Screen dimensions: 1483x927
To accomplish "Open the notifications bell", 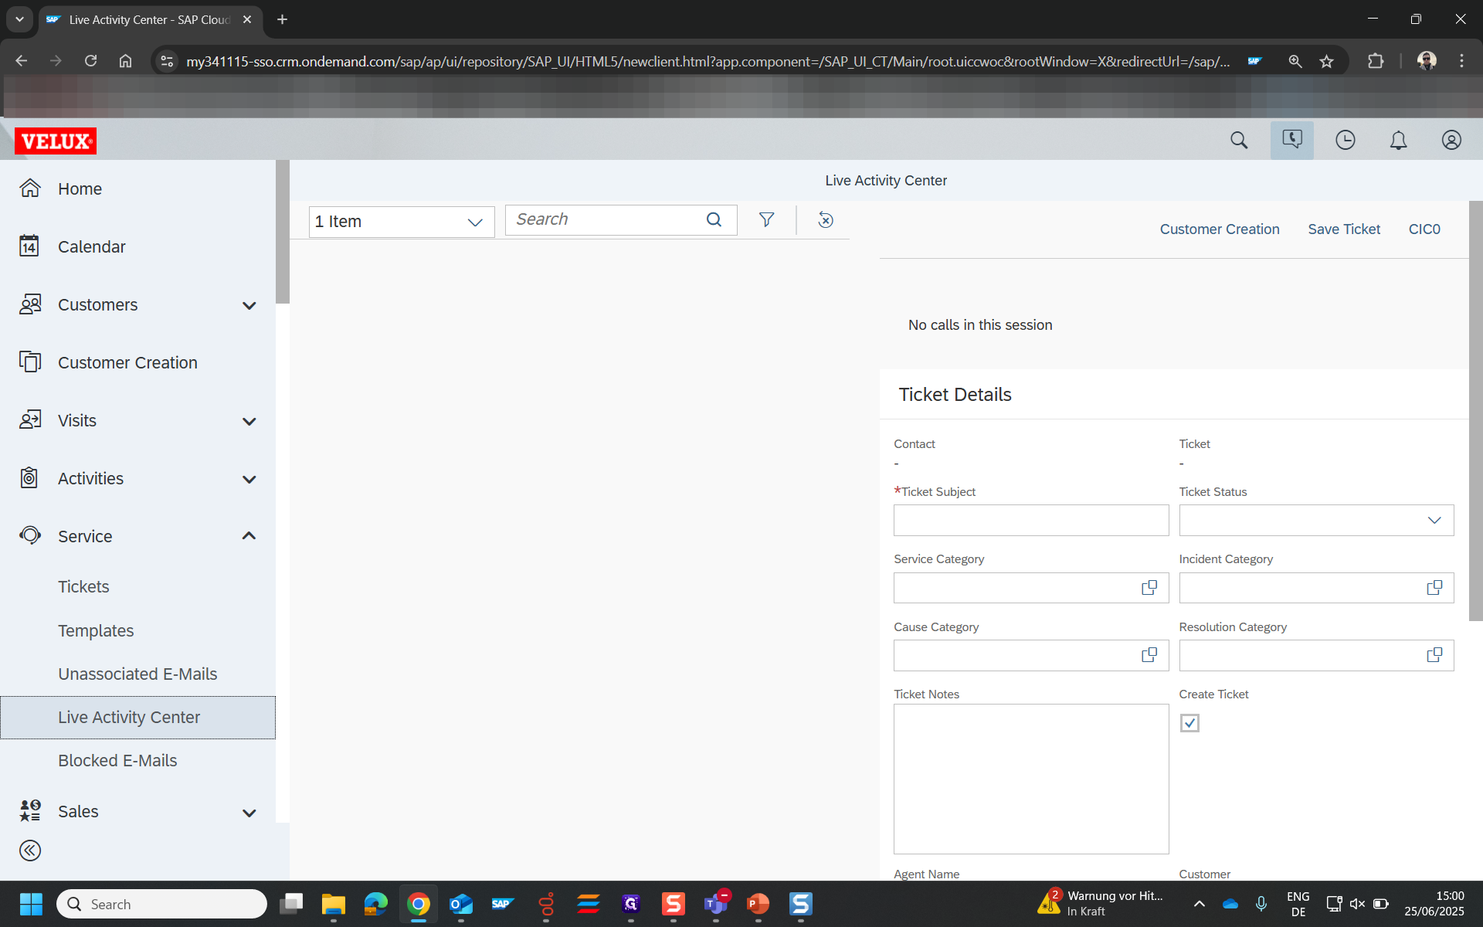I will pyautogui.click(x=1399, y=140).
